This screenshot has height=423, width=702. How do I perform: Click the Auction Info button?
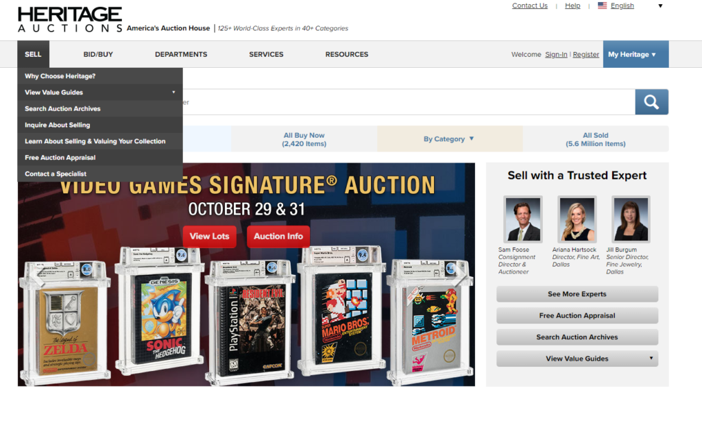[278, 237]
